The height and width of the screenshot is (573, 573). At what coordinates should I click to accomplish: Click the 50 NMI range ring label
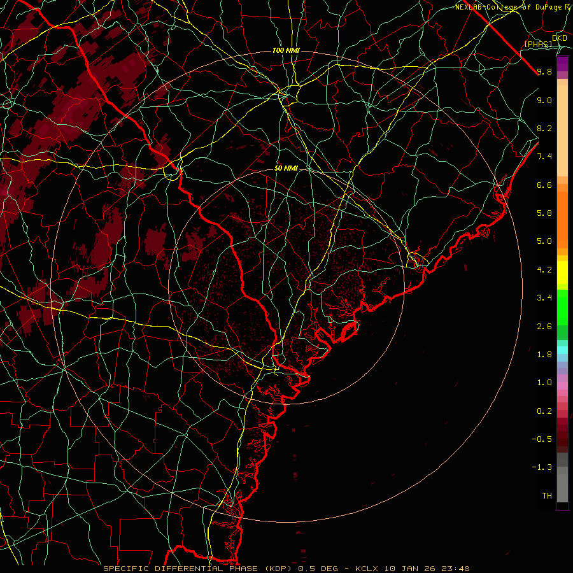pyautogui.click(x=286, y=168)
